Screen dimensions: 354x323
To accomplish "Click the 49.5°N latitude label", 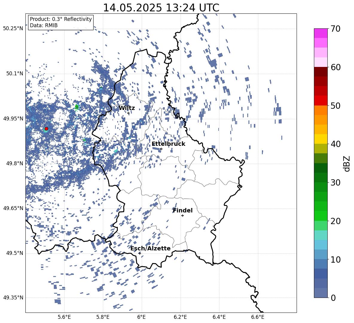I will (15, 253).
